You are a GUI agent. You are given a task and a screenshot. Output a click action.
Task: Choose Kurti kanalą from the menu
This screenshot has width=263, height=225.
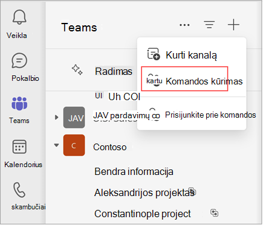(192, 55)
